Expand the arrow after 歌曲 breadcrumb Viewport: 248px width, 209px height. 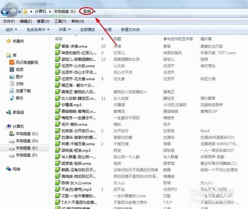[x=95, y=11]
